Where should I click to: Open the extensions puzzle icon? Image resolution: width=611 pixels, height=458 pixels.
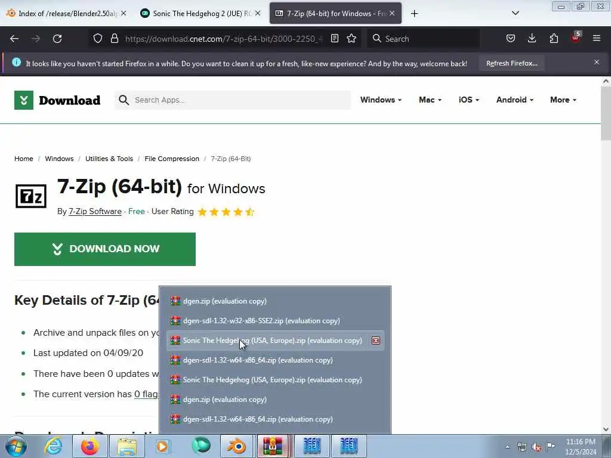point(554,38)
